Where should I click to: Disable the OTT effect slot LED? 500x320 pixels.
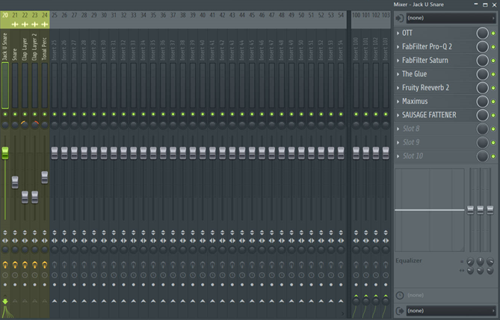[x=493, y=33]
